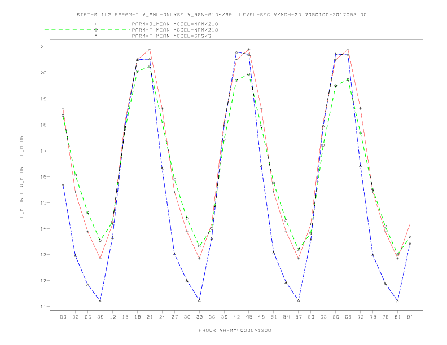Click y-axis tick label 15

coord(43,203)
